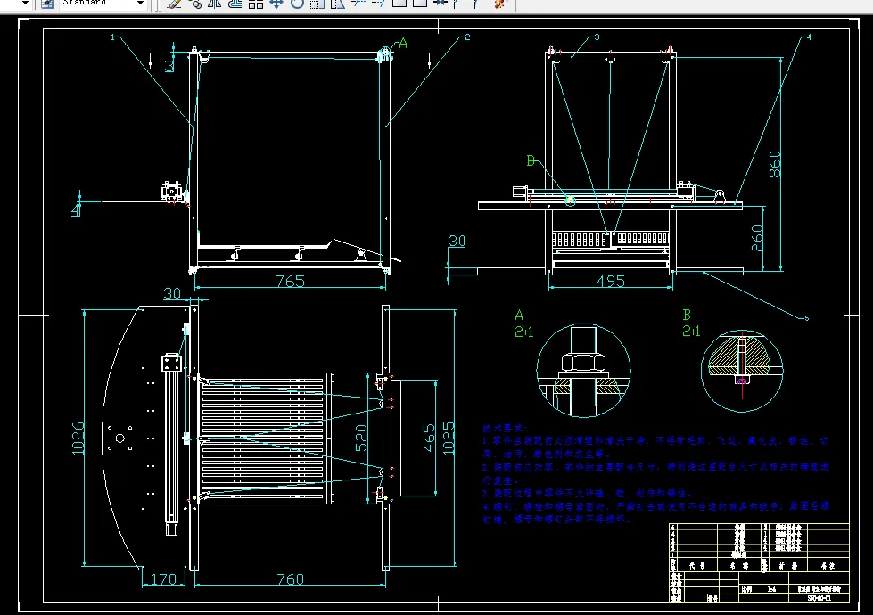Image resolution: width=873 pixels, height=615 pixels.
Task: Select the detail B enlarged circle view
Action: click(742, 371)
